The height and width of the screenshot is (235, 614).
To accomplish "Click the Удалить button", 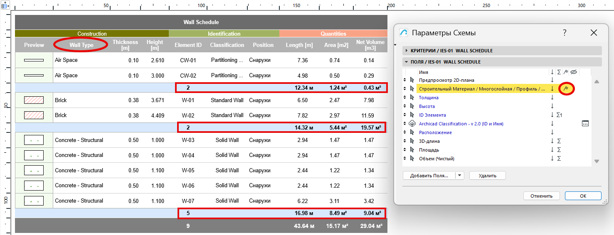I will [x=488, y=176].
